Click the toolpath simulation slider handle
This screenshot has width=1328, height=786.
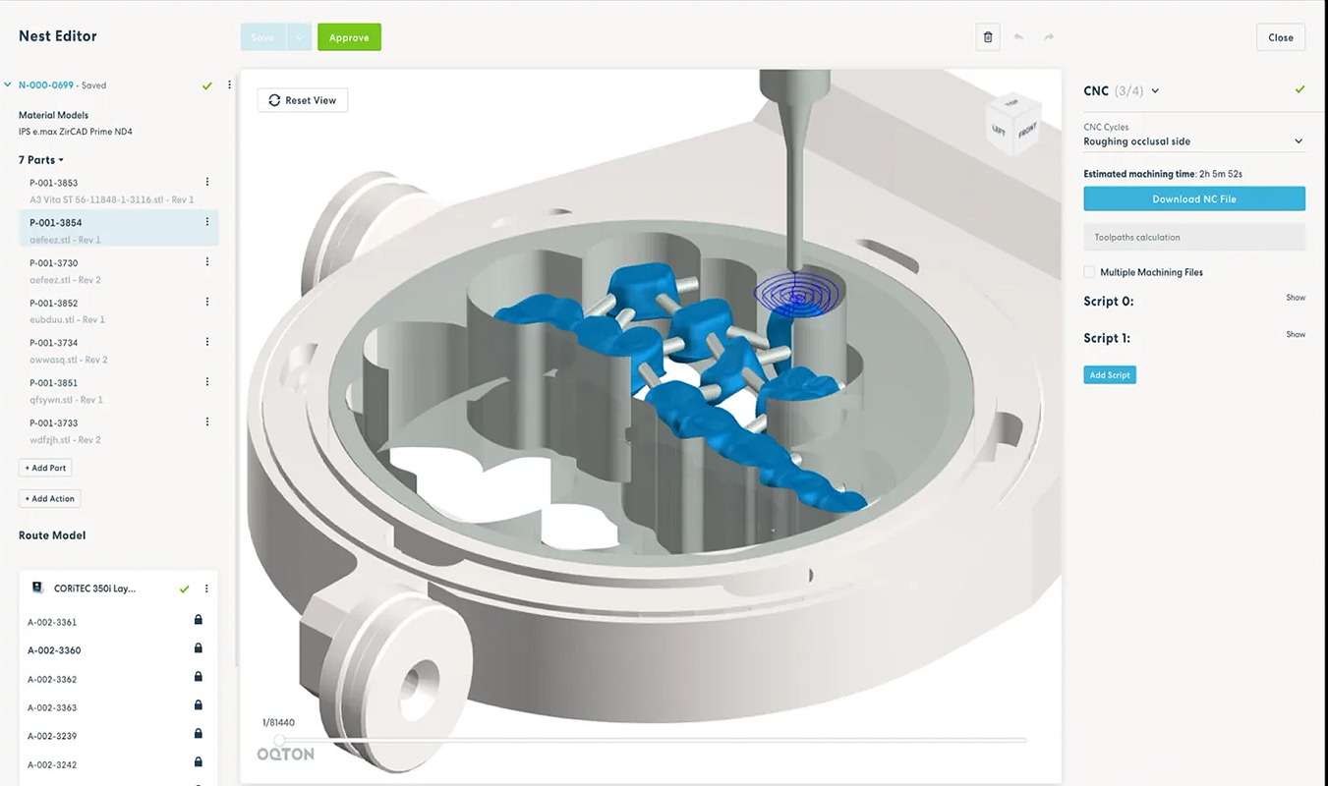280,740
